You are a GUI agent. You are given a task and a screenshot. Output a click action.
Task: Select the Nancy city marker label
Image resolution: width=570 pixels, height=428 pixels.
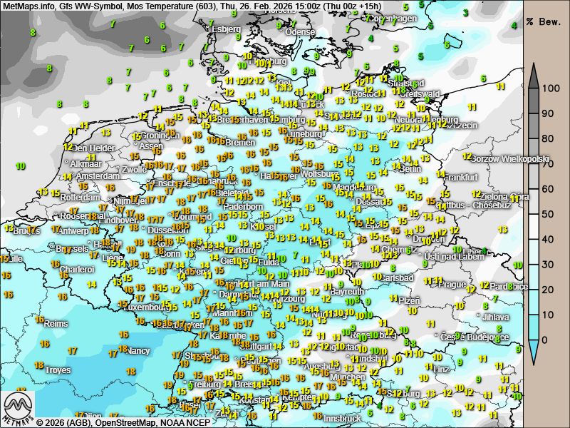click(138, 350)
